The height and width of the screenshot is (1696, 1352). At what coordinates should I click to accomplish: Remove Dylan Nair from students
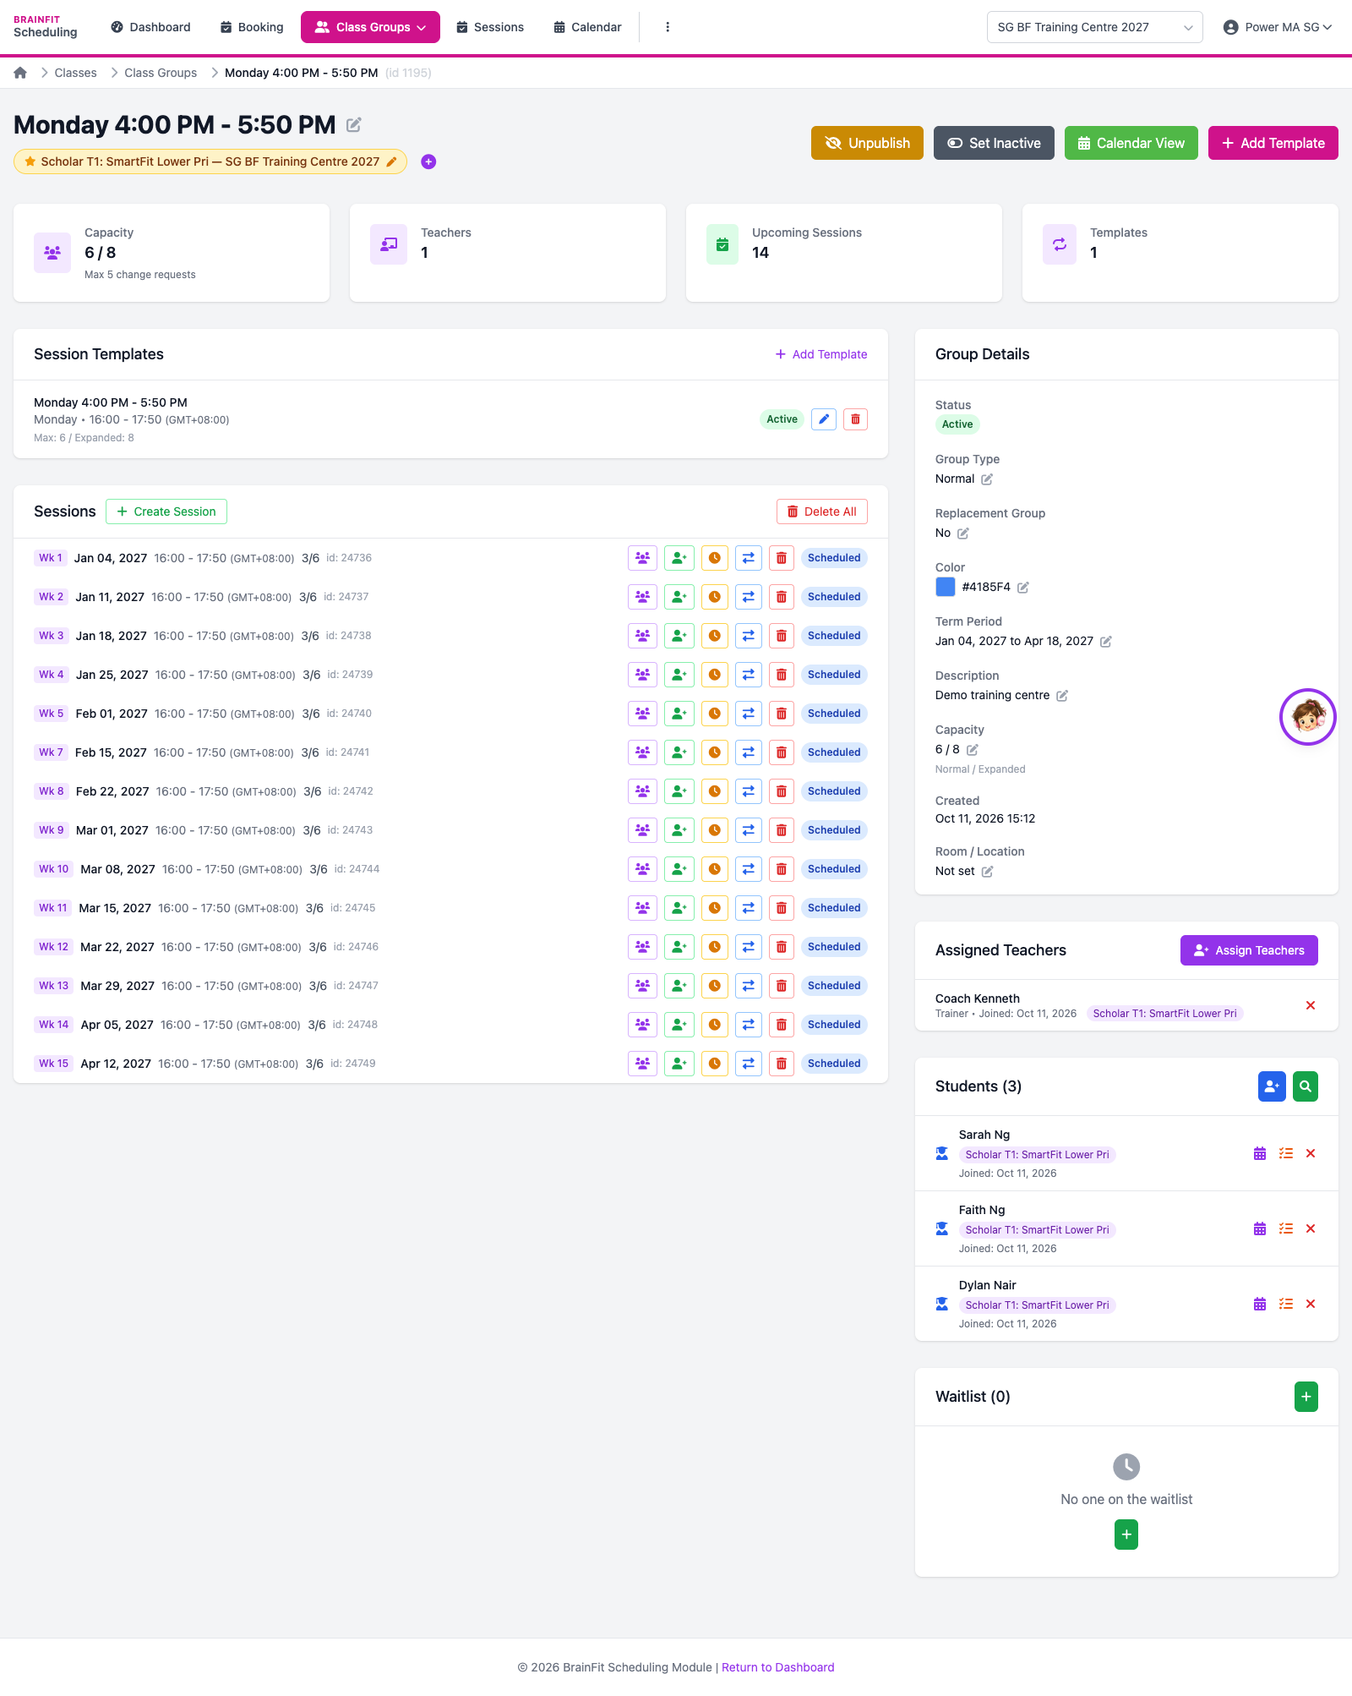click(1311, 1305)
